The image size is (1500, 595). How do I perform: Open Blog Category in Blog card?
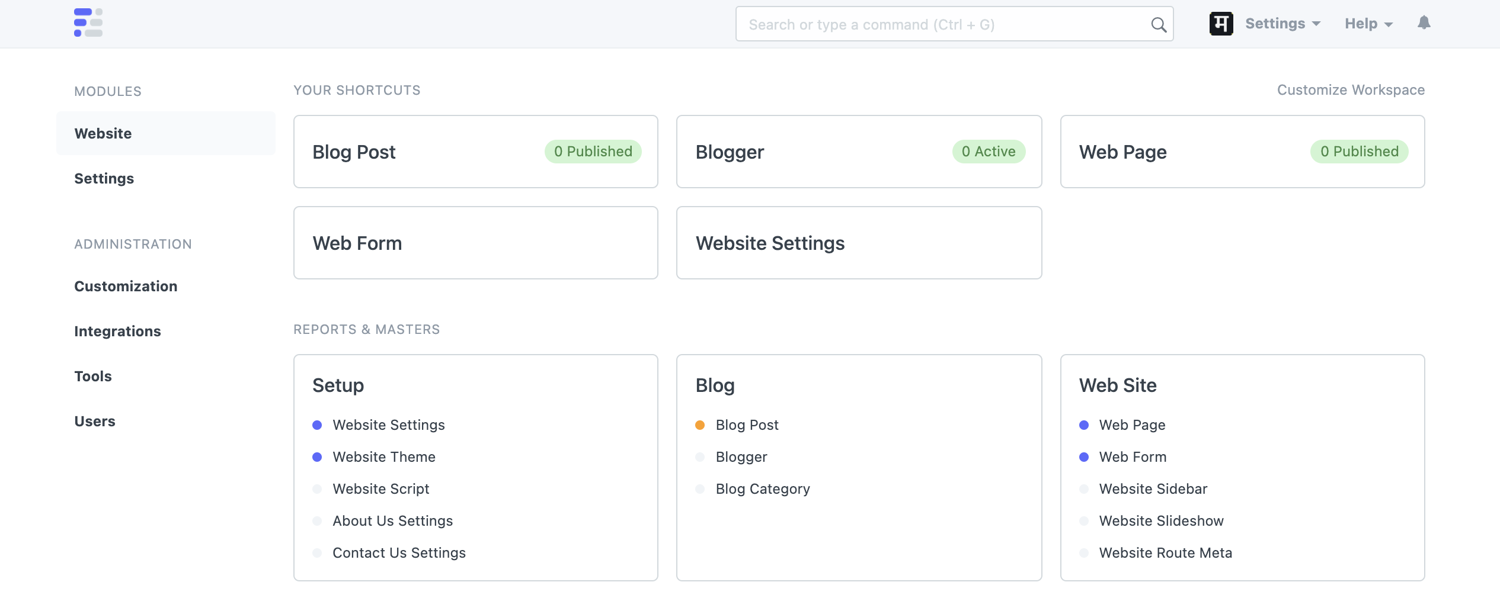[x=763, y=489]
